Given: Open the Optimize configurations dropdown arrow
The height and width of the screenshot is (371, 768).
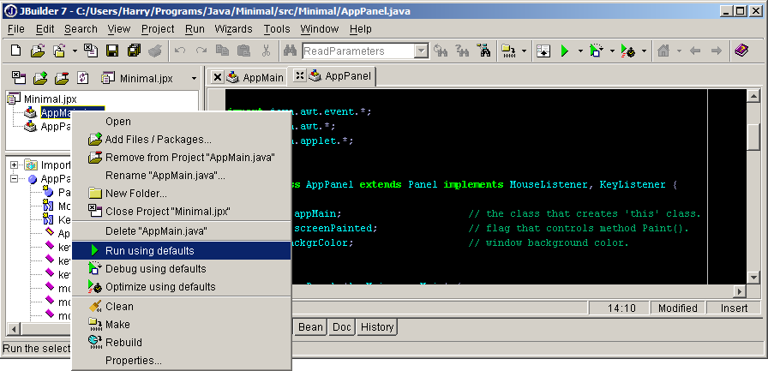Looking at the screenshot, I should [644, 51].
